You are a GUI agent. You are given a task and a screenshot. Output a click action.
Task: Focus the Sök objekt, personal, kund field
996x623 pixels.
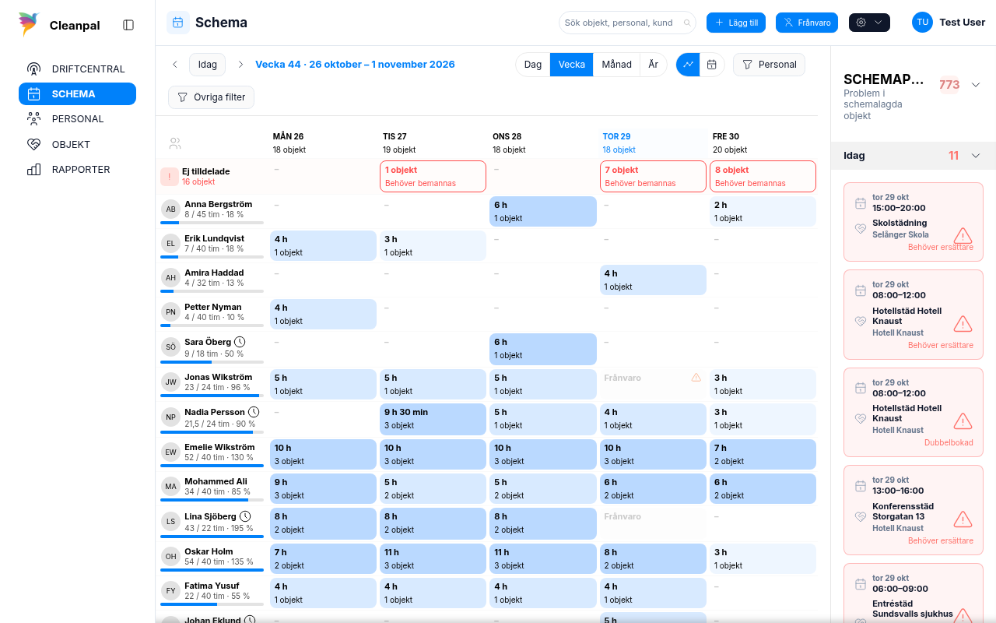point(627,23)
